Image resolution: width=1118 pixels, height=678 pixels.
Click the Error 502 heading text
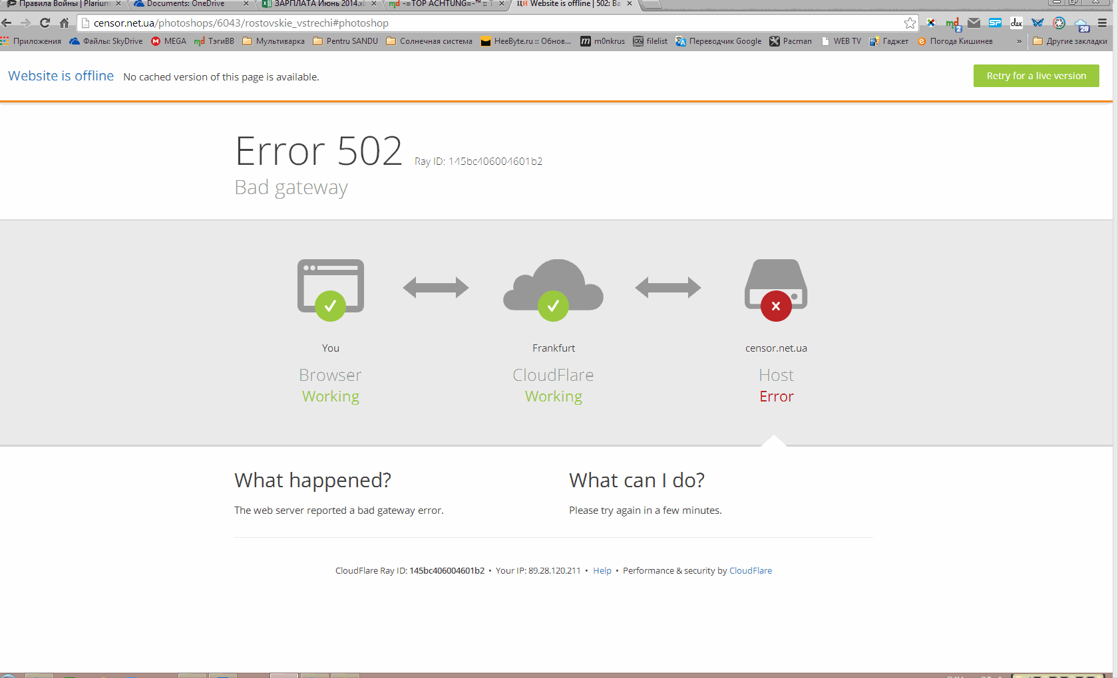[319, 151]
